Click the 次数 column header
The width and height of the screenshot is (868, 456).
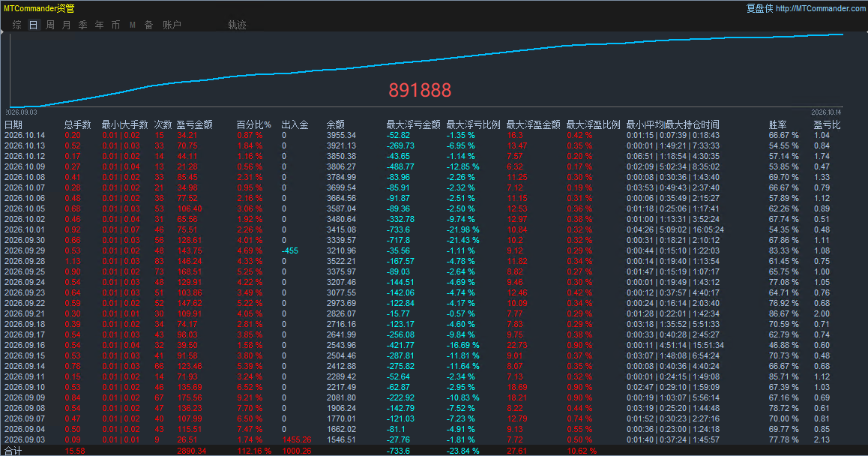pos(163,124)
